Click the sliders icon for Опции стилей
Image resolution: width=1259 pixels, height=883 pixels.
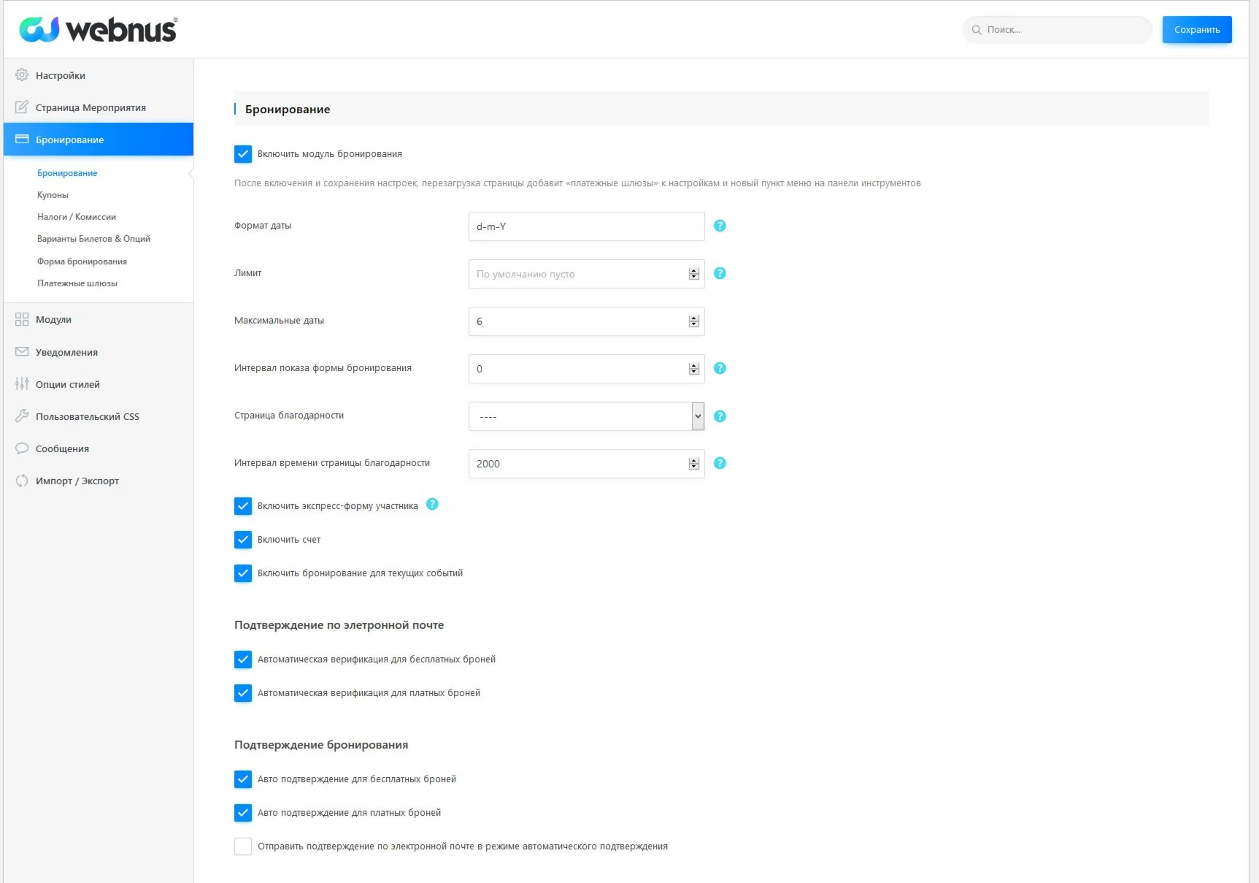pyautogui.click(x=22, y=384)
